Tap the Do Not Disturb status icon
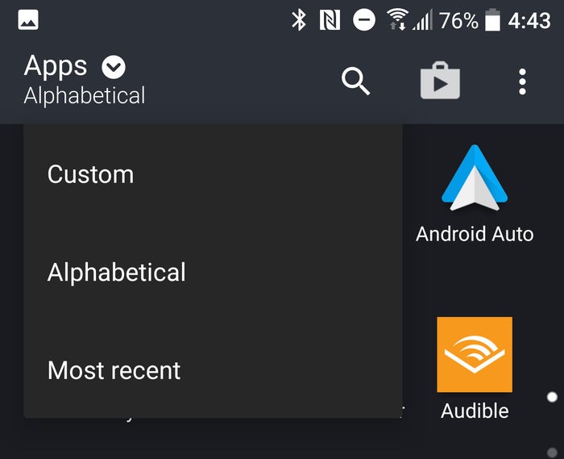 [x=364, y=20]
